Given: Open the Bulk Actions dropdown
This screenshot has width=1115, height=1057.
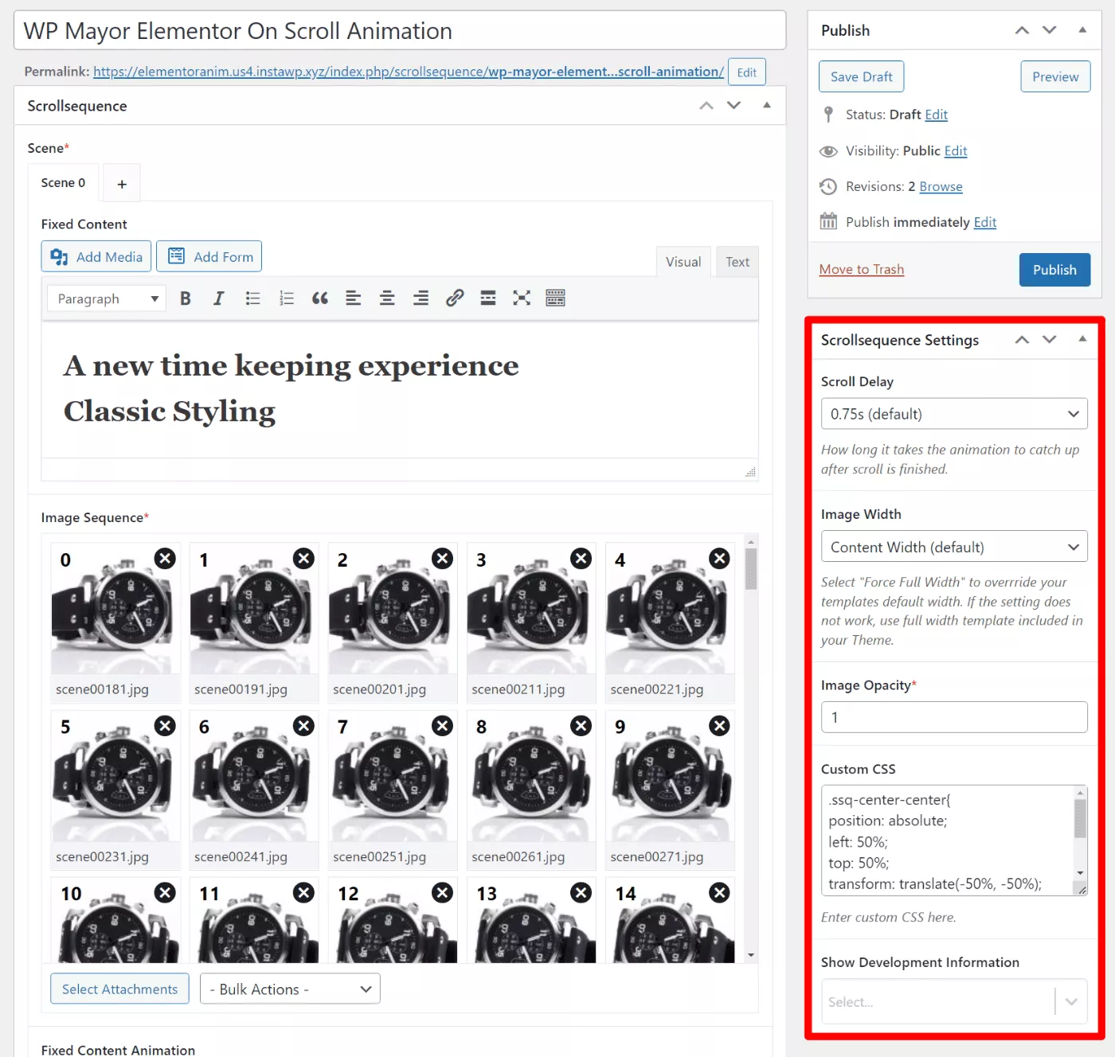Looking at the screenshot, I should (290, 989).
